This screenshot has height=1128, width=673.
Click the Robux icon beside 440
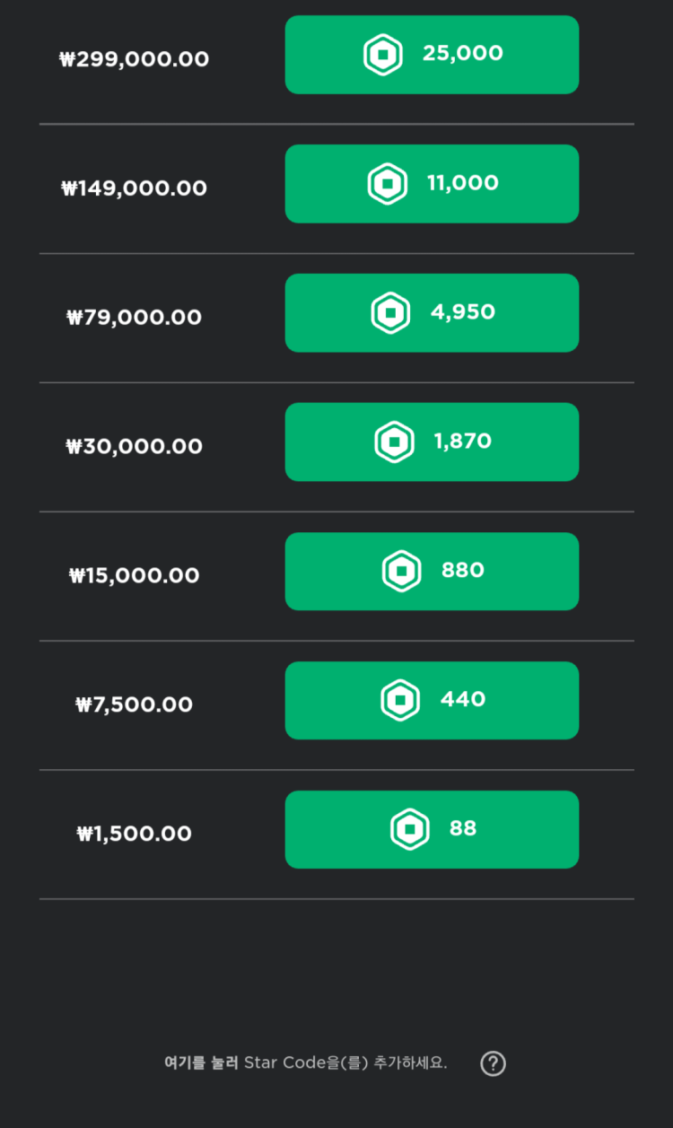[400, 700]
